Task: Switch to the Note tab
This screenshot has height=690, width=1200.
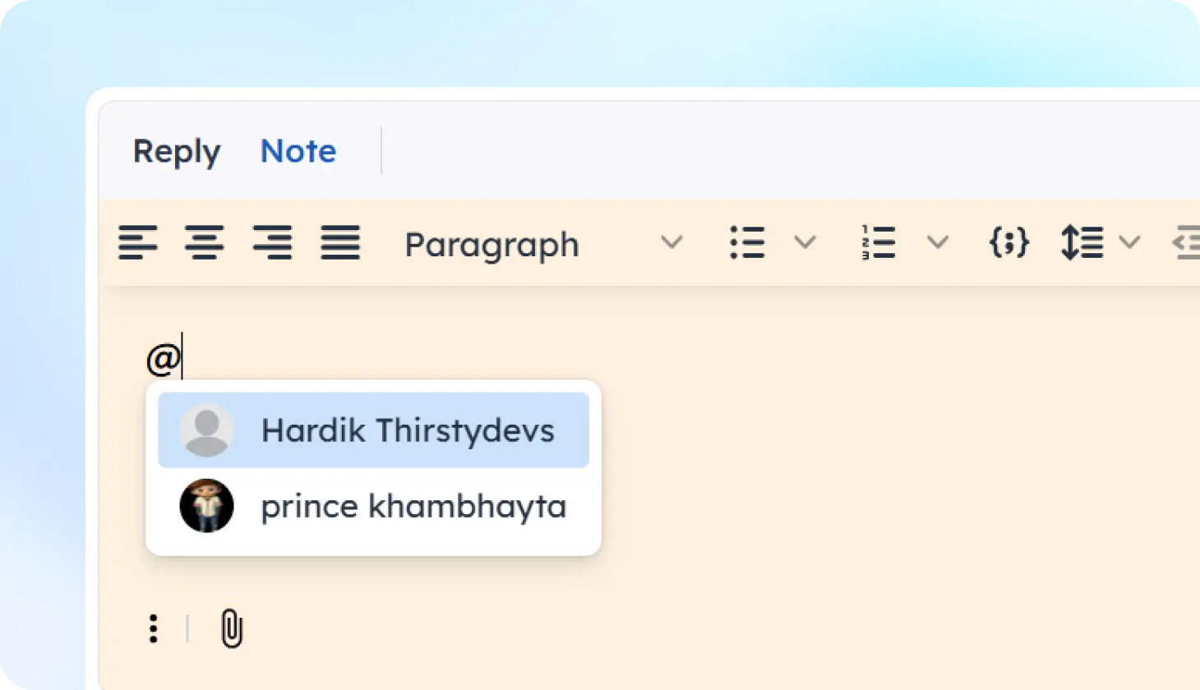Action: tap(298, 151)
